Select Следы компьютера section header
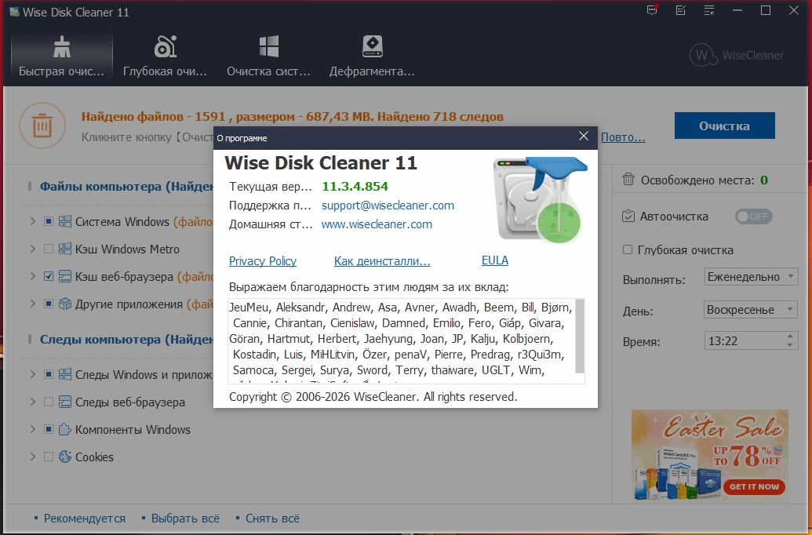This screenshot has height=535, width=812. [x=127, y=340]
